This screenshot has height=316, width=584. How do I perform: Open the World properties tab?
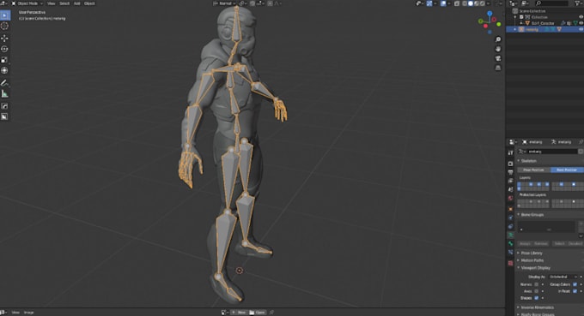click(x=510, y=199)
